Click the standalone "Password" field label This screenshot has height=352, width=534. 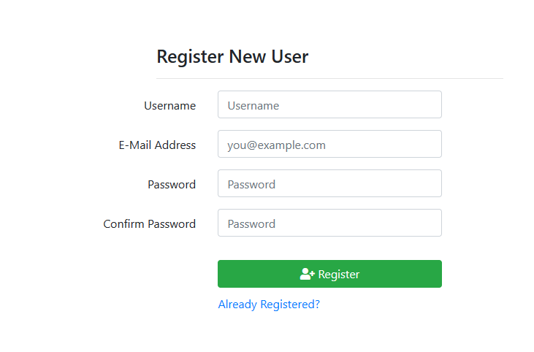(172, 184)
